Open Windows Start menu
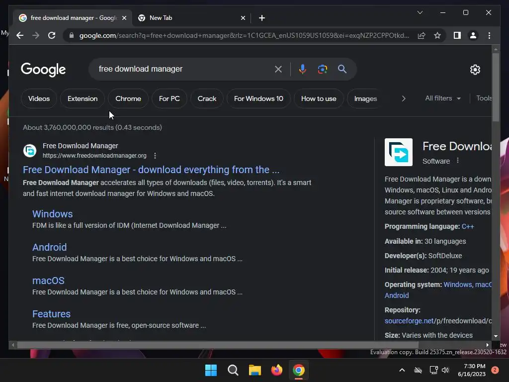Image resolution: width=509 pixels, height=382 pixels. pyautogui.click(x=211, y=370)
